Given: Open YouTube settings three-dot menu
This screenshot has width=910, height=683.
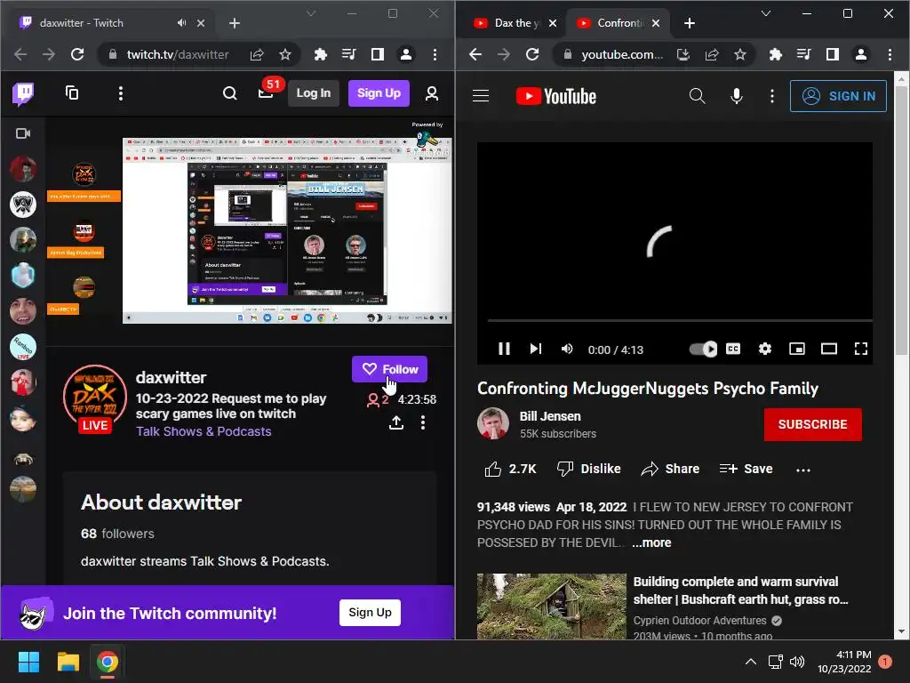Looking at the screenshot, I should coord(772,96).
